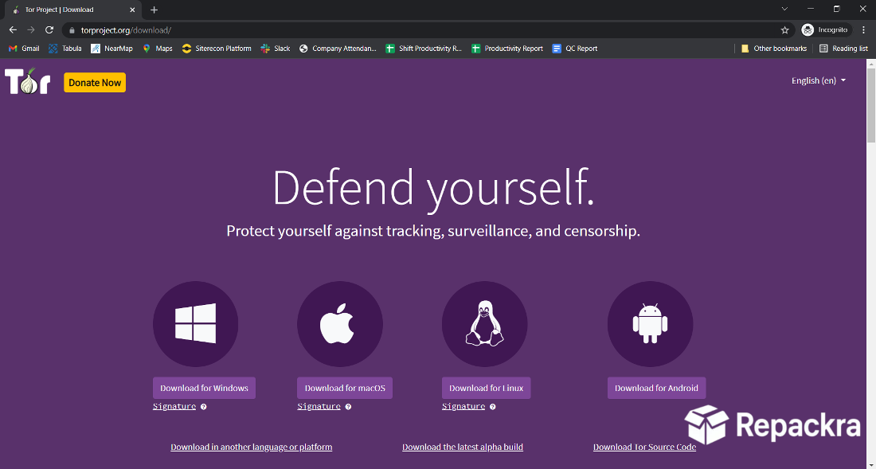
Task: Open the Maps bookmark
Action: (x=157, y=49)
